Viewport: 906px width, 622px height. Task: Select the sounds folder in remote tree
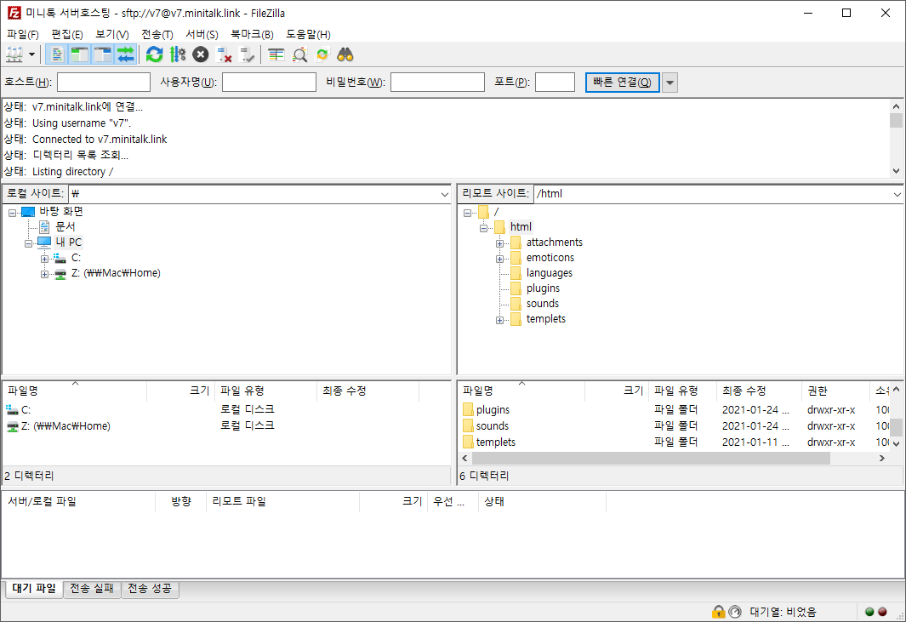point(543,304)
